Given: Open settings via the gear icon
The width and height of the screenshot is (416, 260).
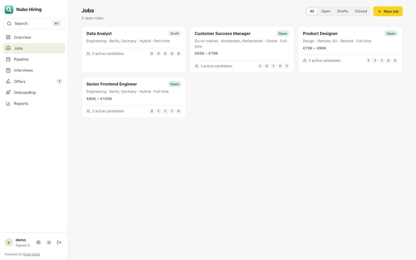Looking at the screenshot, I should coord(38,242).
